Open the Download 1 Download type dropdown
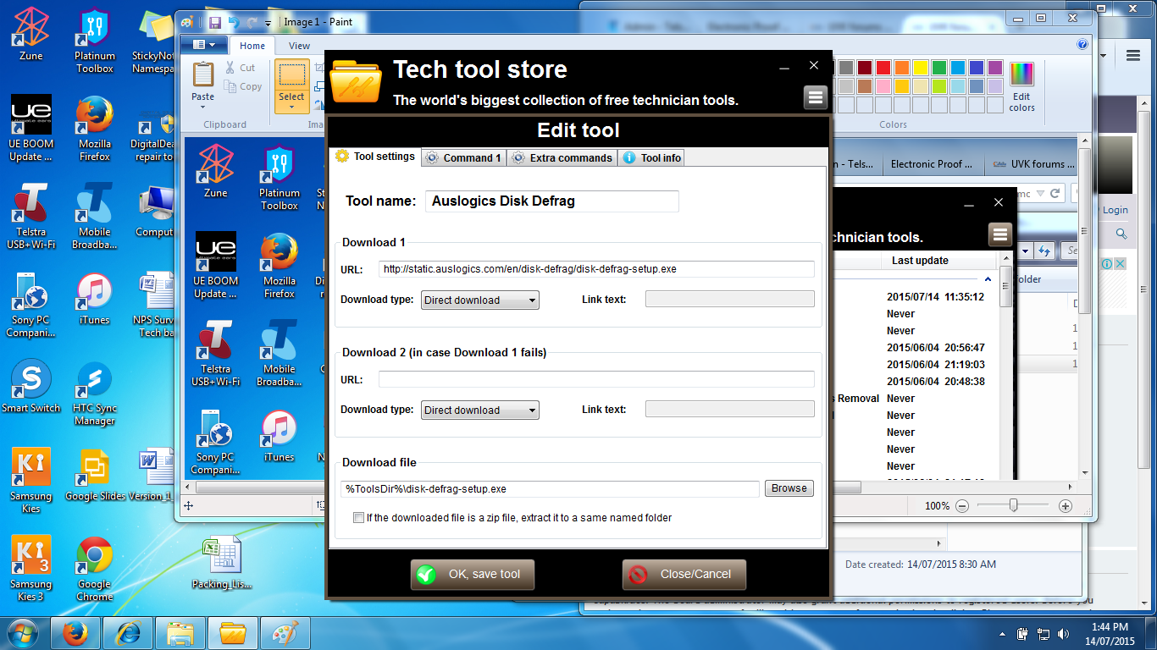The width and height of the screenshot is (1157, 650). (479, 300)
